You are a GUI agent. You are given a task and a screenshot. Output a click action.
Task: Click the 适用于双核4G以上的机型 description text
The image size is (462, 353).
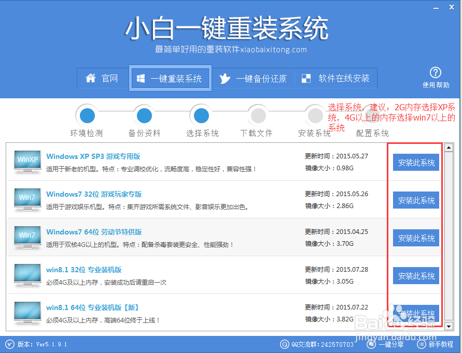point(140,245)
